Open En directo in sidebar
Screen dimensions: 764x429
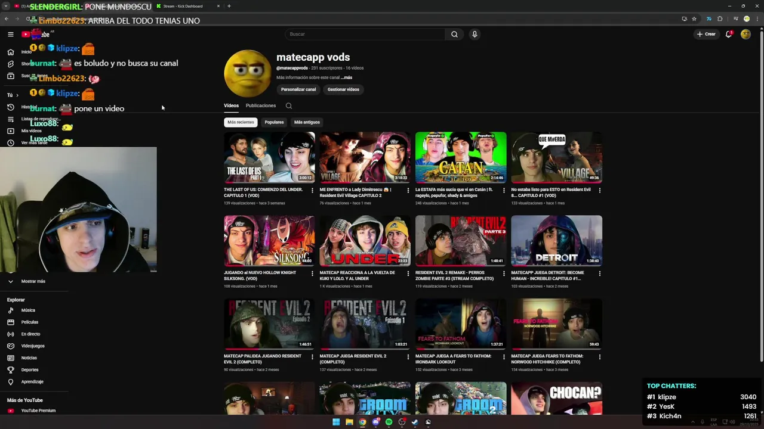(x=30, y=334)
